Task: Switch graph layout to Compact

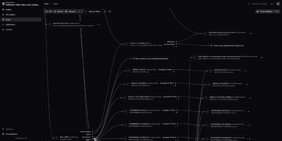Action: [x=70, y=12]
